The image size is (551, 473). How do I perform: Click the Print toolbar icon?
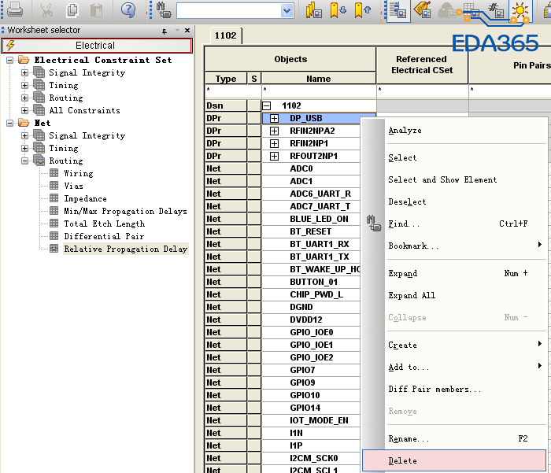coord(15,10)
